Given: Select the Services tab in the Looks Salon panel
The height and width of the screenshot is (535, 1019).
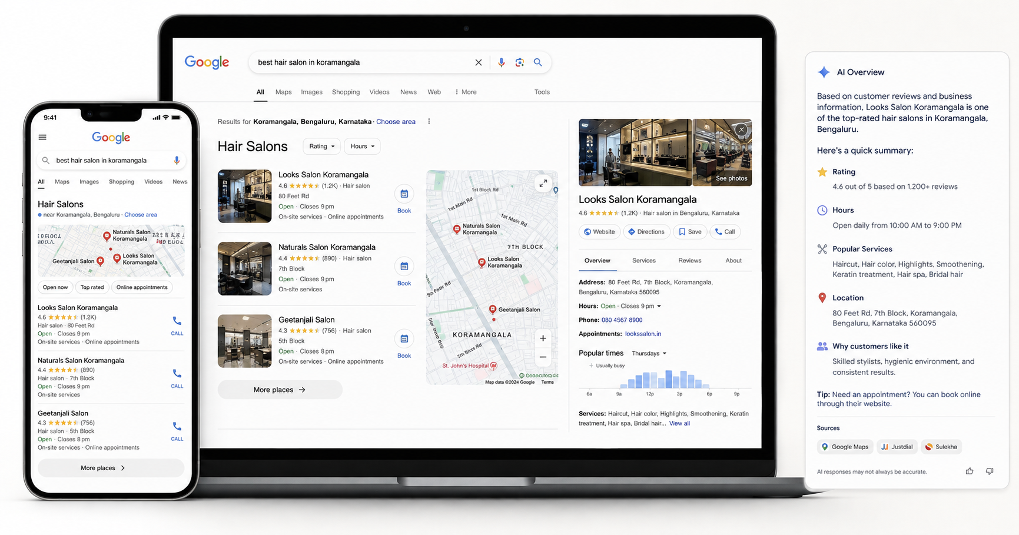Looking at the screenshot, I should (x=644, y=261).
